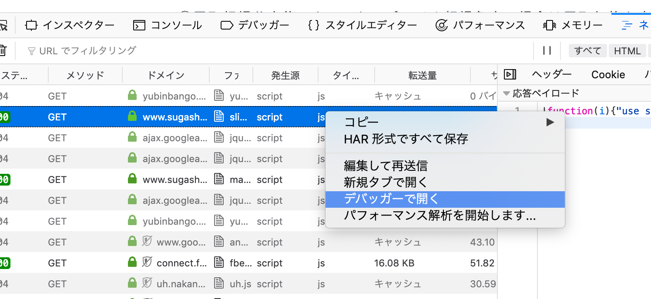Click lock icon on connect.f... row

(132, 263)
